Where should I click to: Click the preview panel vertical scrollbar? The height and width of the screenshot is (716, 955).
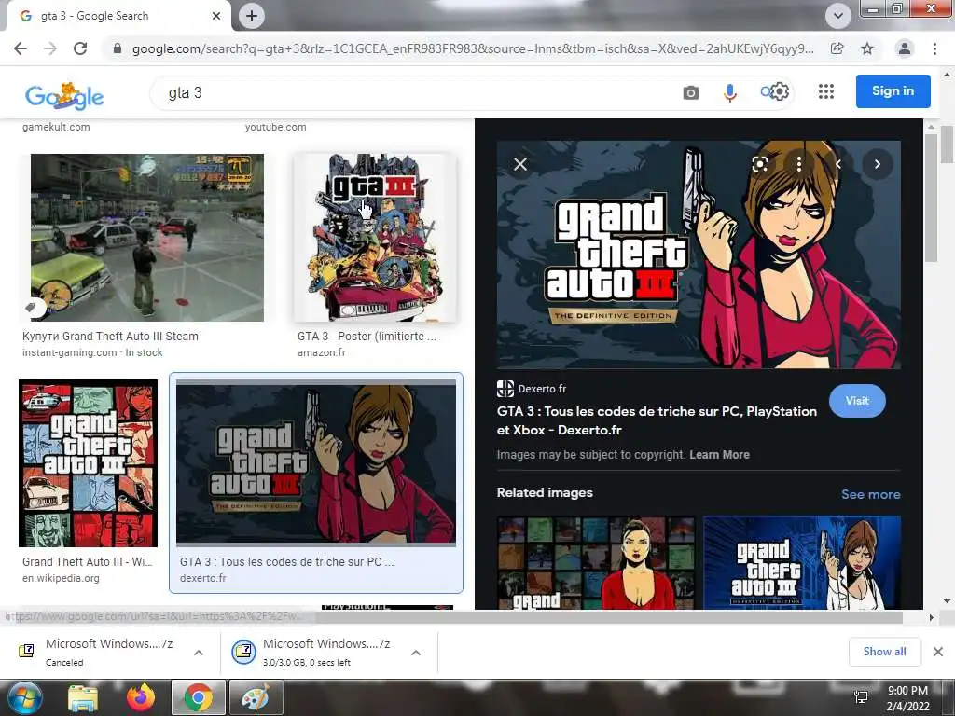pos(931,200)
